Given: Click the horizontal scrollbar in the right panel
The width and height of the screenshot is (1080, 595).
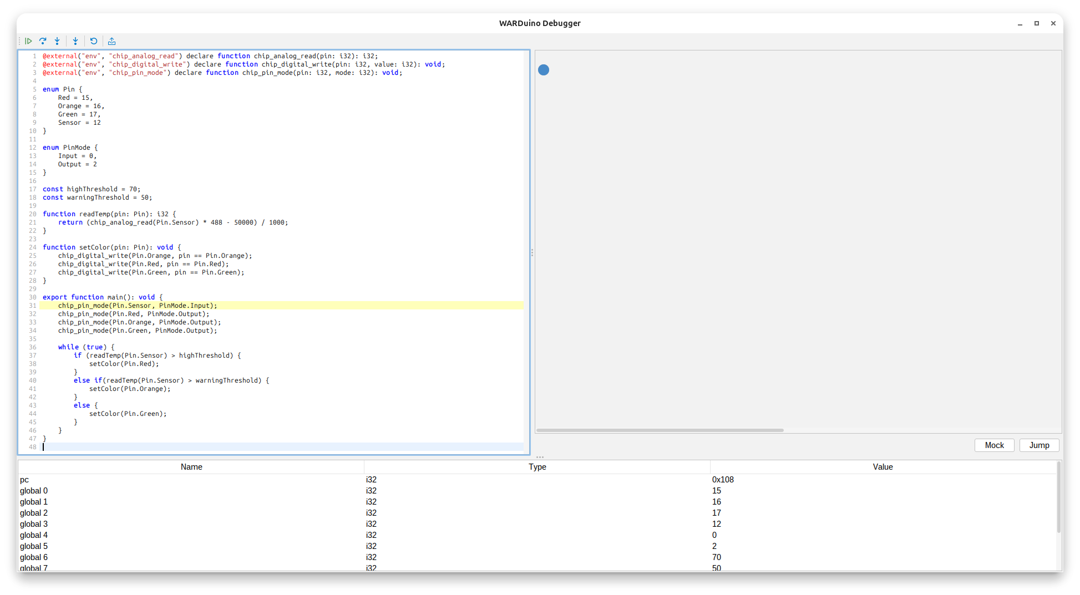Looking at the screenshot, I should [660, 430].
